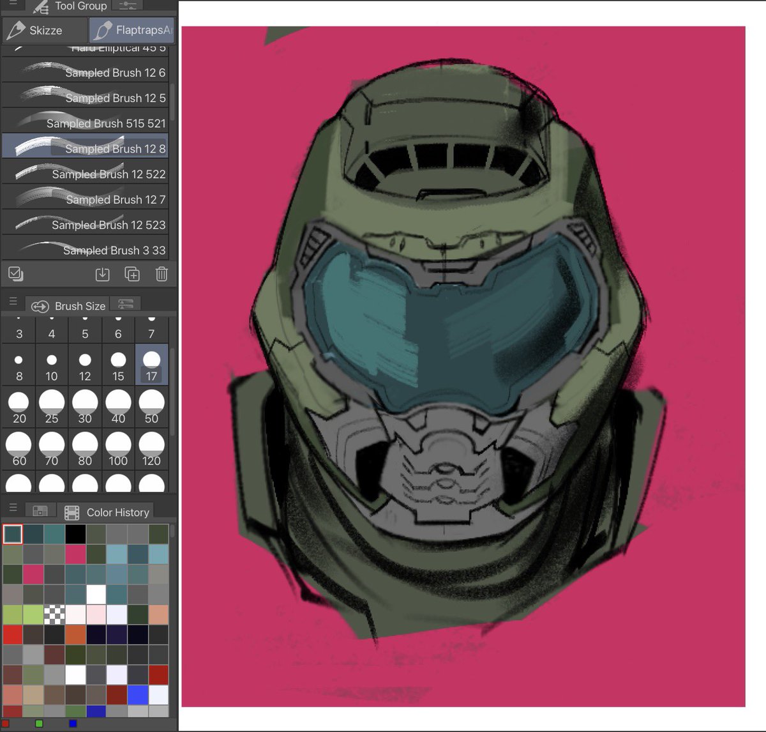Pick the 25 brush size
This screenshot has width=766, height=732.
tap(52, 408)
